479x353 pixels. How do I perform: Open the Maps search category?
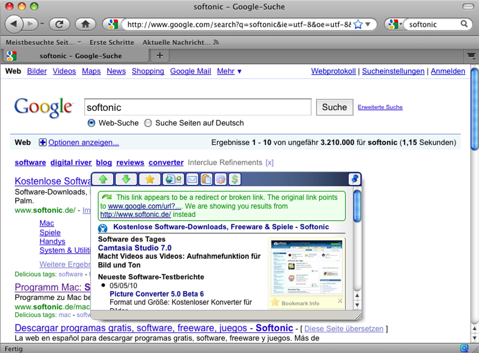pyautogui.click(x=92, y=71)
